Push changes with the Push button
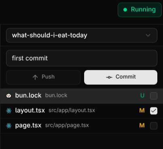Viewport: 163px width, 149px height. coord(43,77)
